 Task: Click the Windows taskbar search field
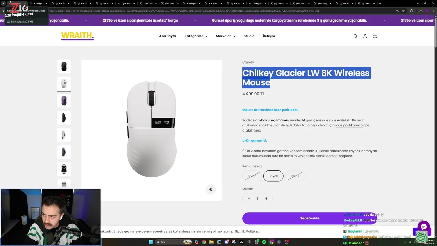click(169, 242)
